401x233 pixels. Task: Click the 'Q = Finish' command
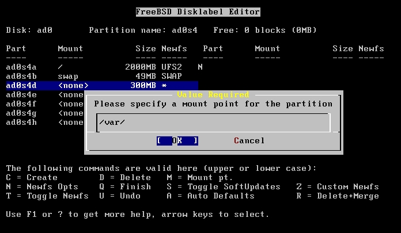[x=125, y=187]
